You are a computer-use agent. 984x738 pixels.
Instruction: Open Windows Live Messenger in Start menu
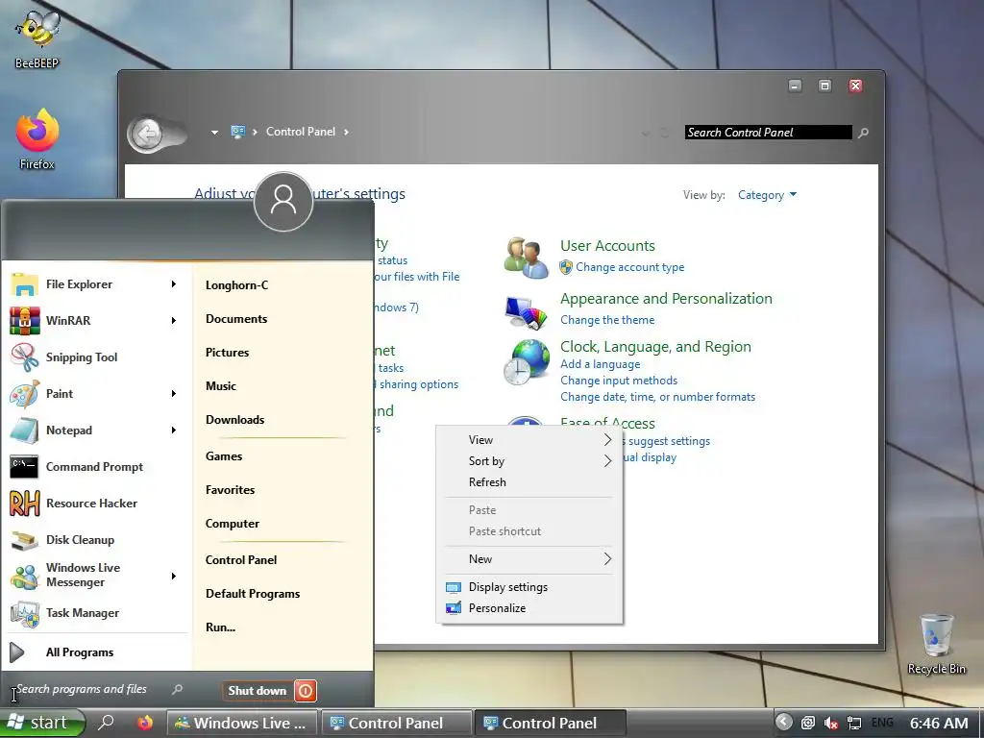(x=94, y=575)
